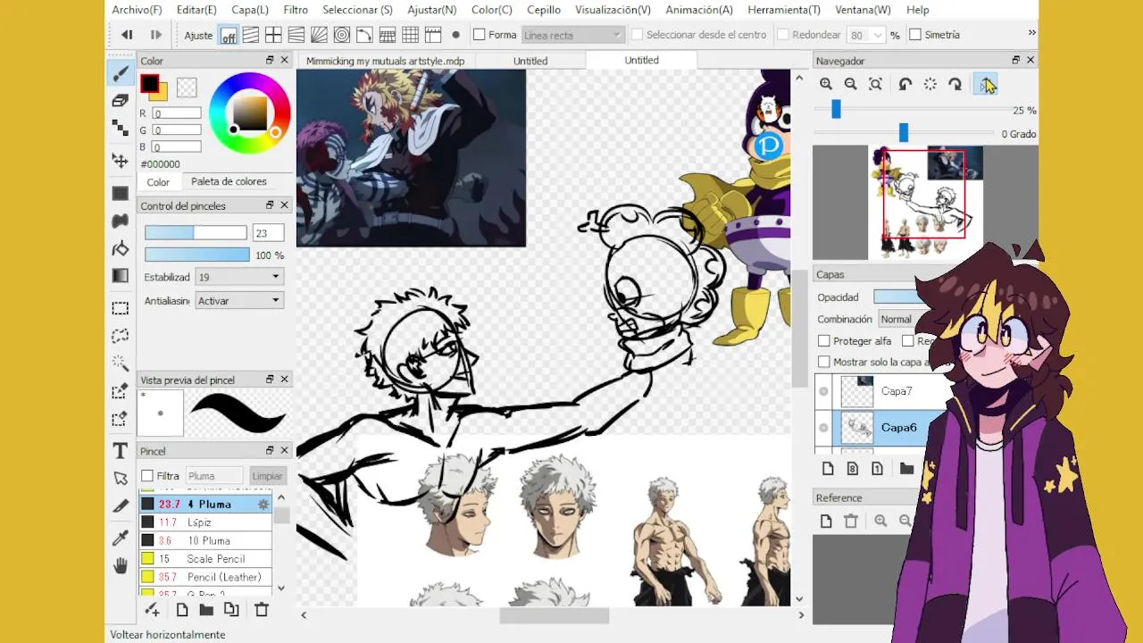The image size is (1143, 643).
Task: Open the Antialiasing Activar dropdown
Action: click(x=238, y=301)
